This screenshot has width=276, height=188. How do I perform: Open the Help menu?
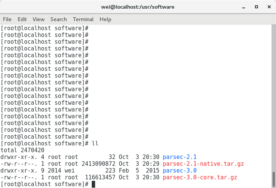pos(105,19)
